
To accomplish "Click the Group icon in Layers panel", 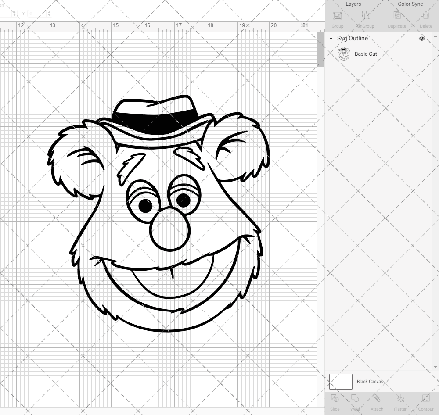I will tap(337, 16).
